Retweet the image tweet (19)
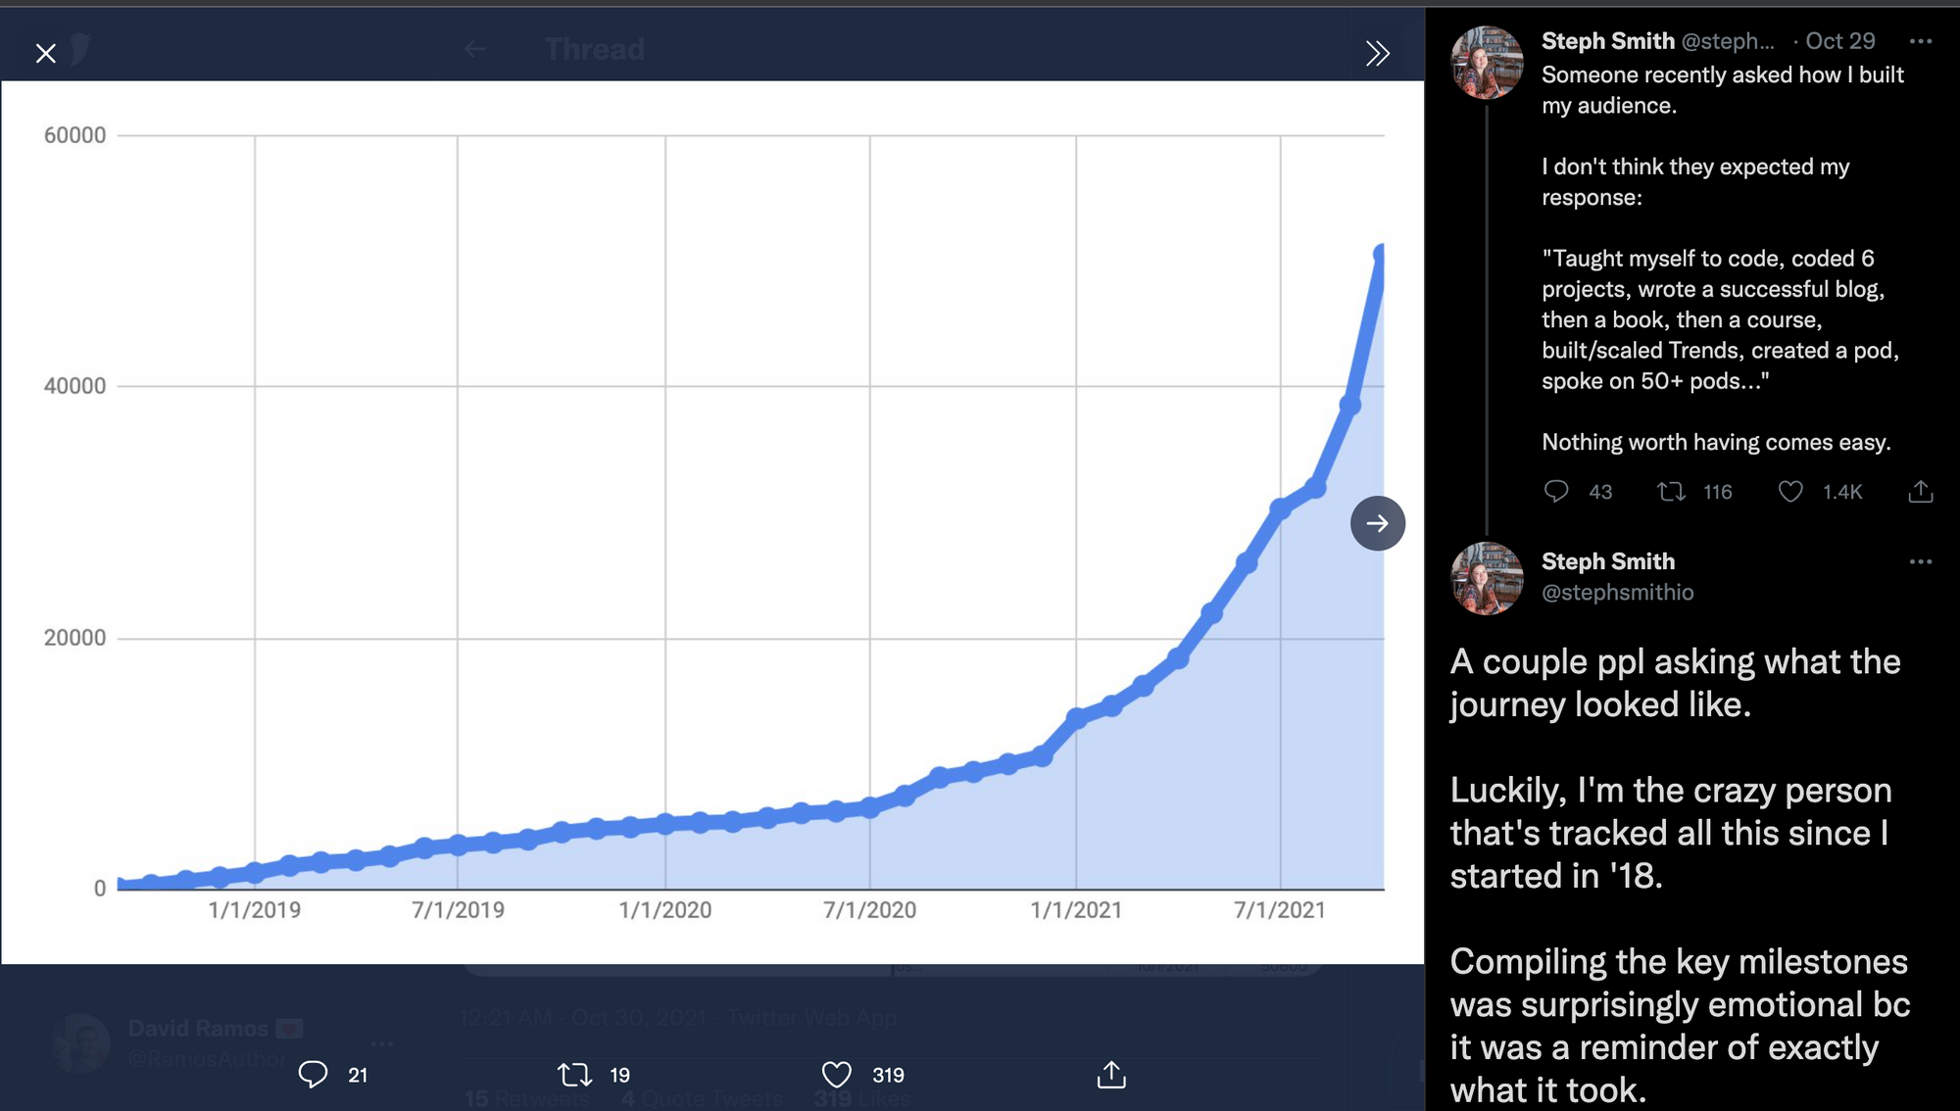Screen dimensions: 1960x1111 click(x=574, y=1075)
